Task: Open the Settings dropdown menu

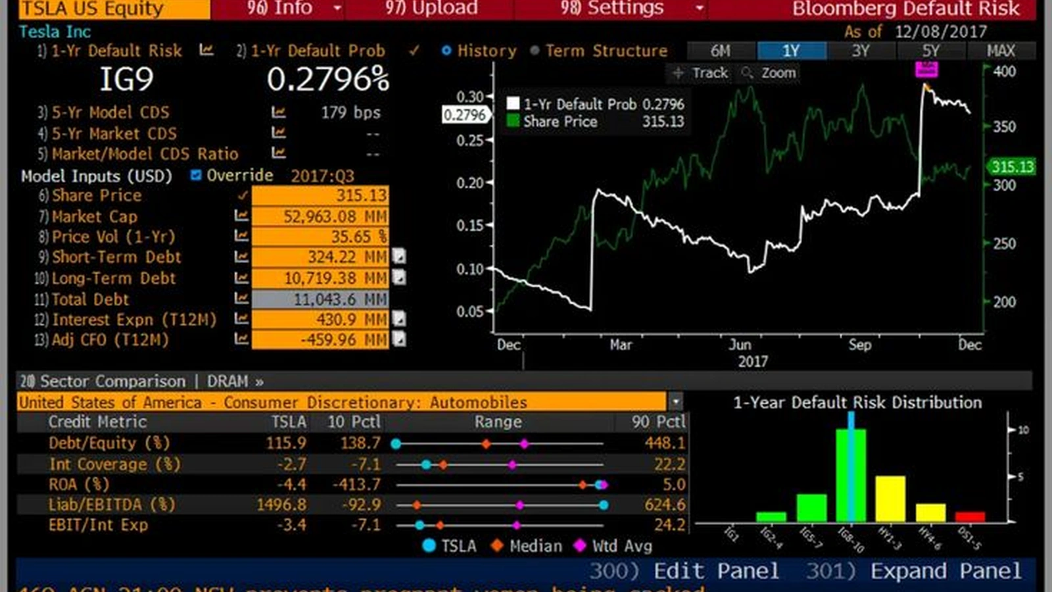Action: (700, 9)
